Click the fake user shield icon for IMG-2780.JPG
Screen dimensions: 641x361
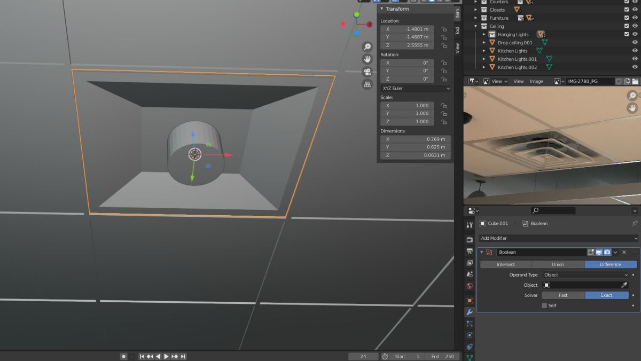tap(619, 81)
